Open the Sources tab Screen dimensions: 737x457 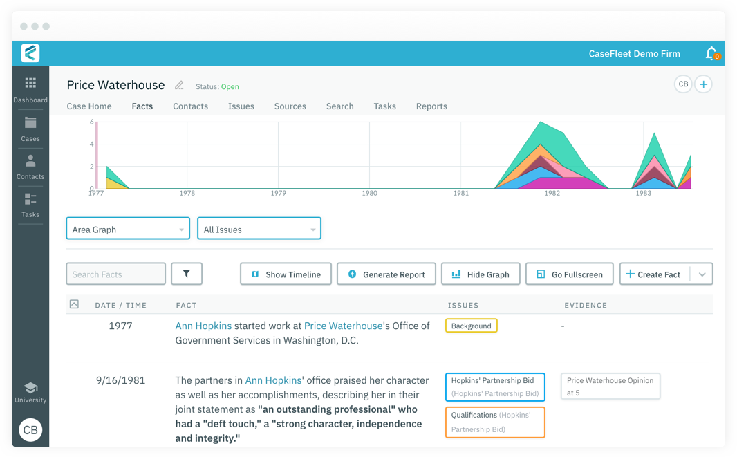pos(290,106)
